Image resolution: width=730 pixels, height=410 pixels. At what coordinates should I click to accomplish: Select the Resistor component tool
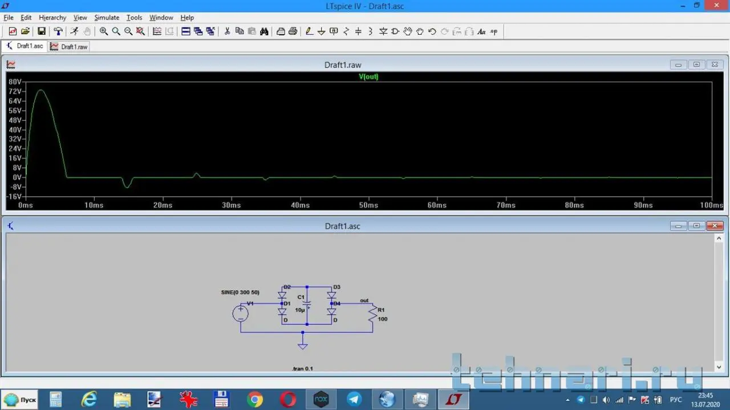click(x=346, y=31)
